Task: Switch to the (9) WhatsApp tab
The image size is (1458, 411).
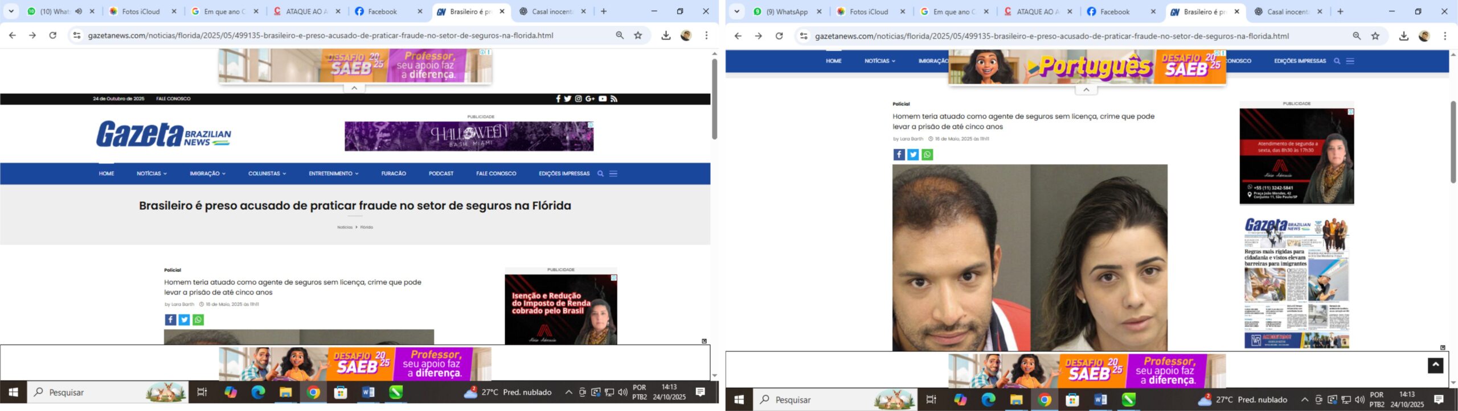Action: click(786, 12)
